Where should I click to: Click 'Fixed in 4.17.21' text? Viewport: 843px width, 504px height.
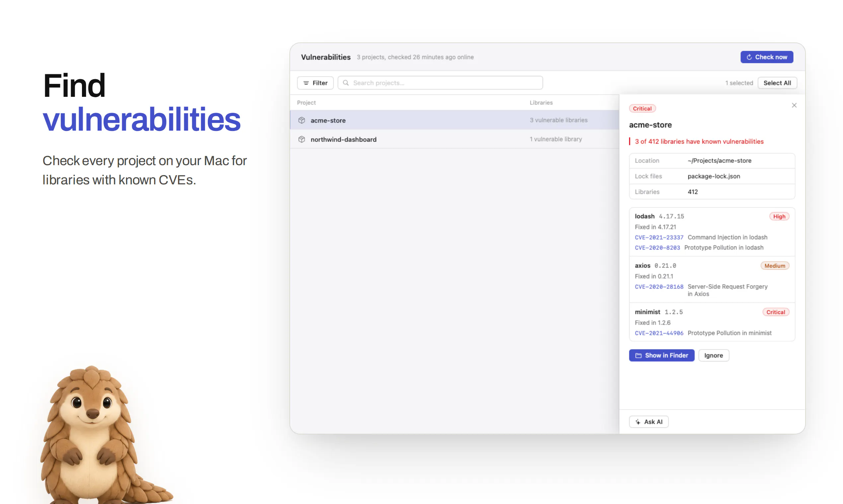(655, 227)
